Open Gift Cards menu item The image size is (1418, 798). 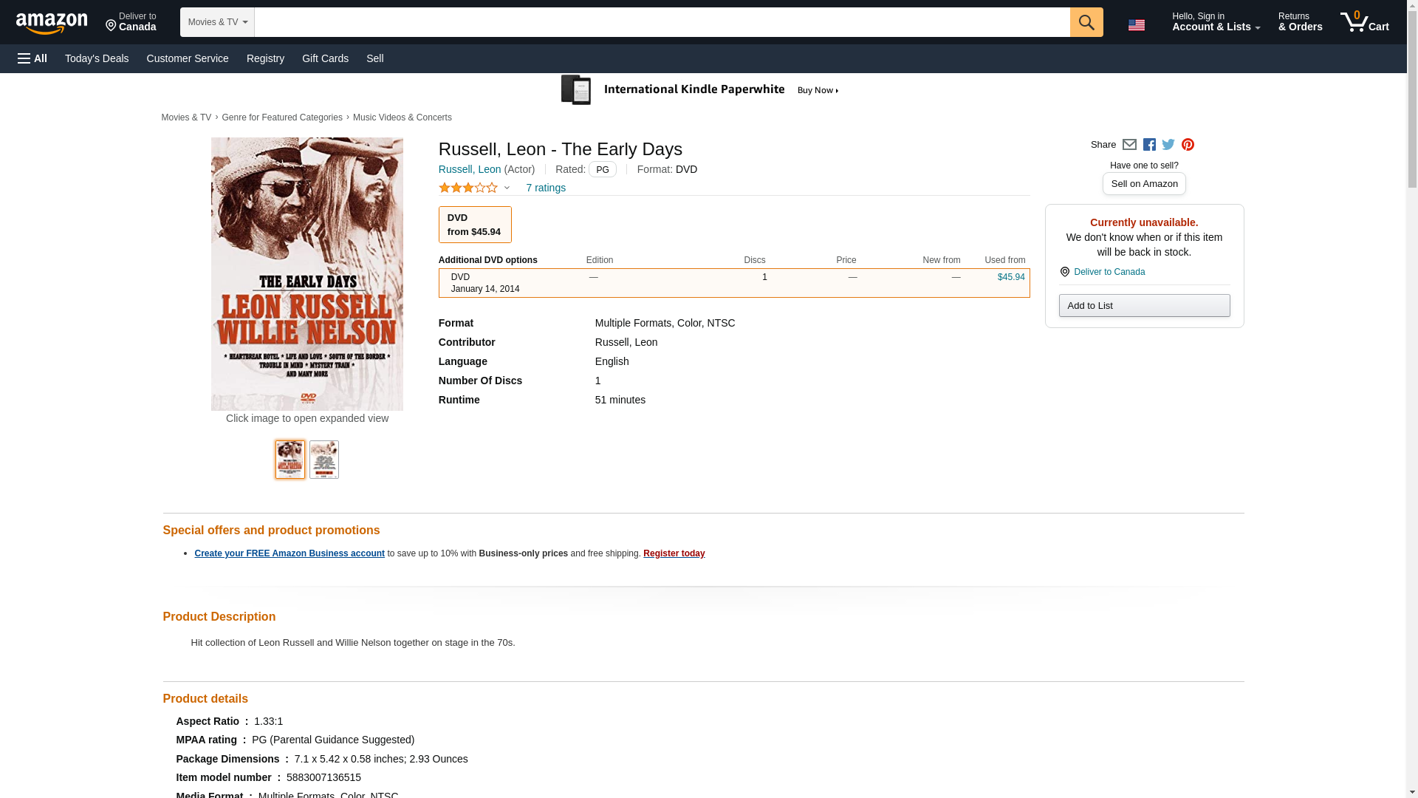pyautogui.click(x=325, y=58)
